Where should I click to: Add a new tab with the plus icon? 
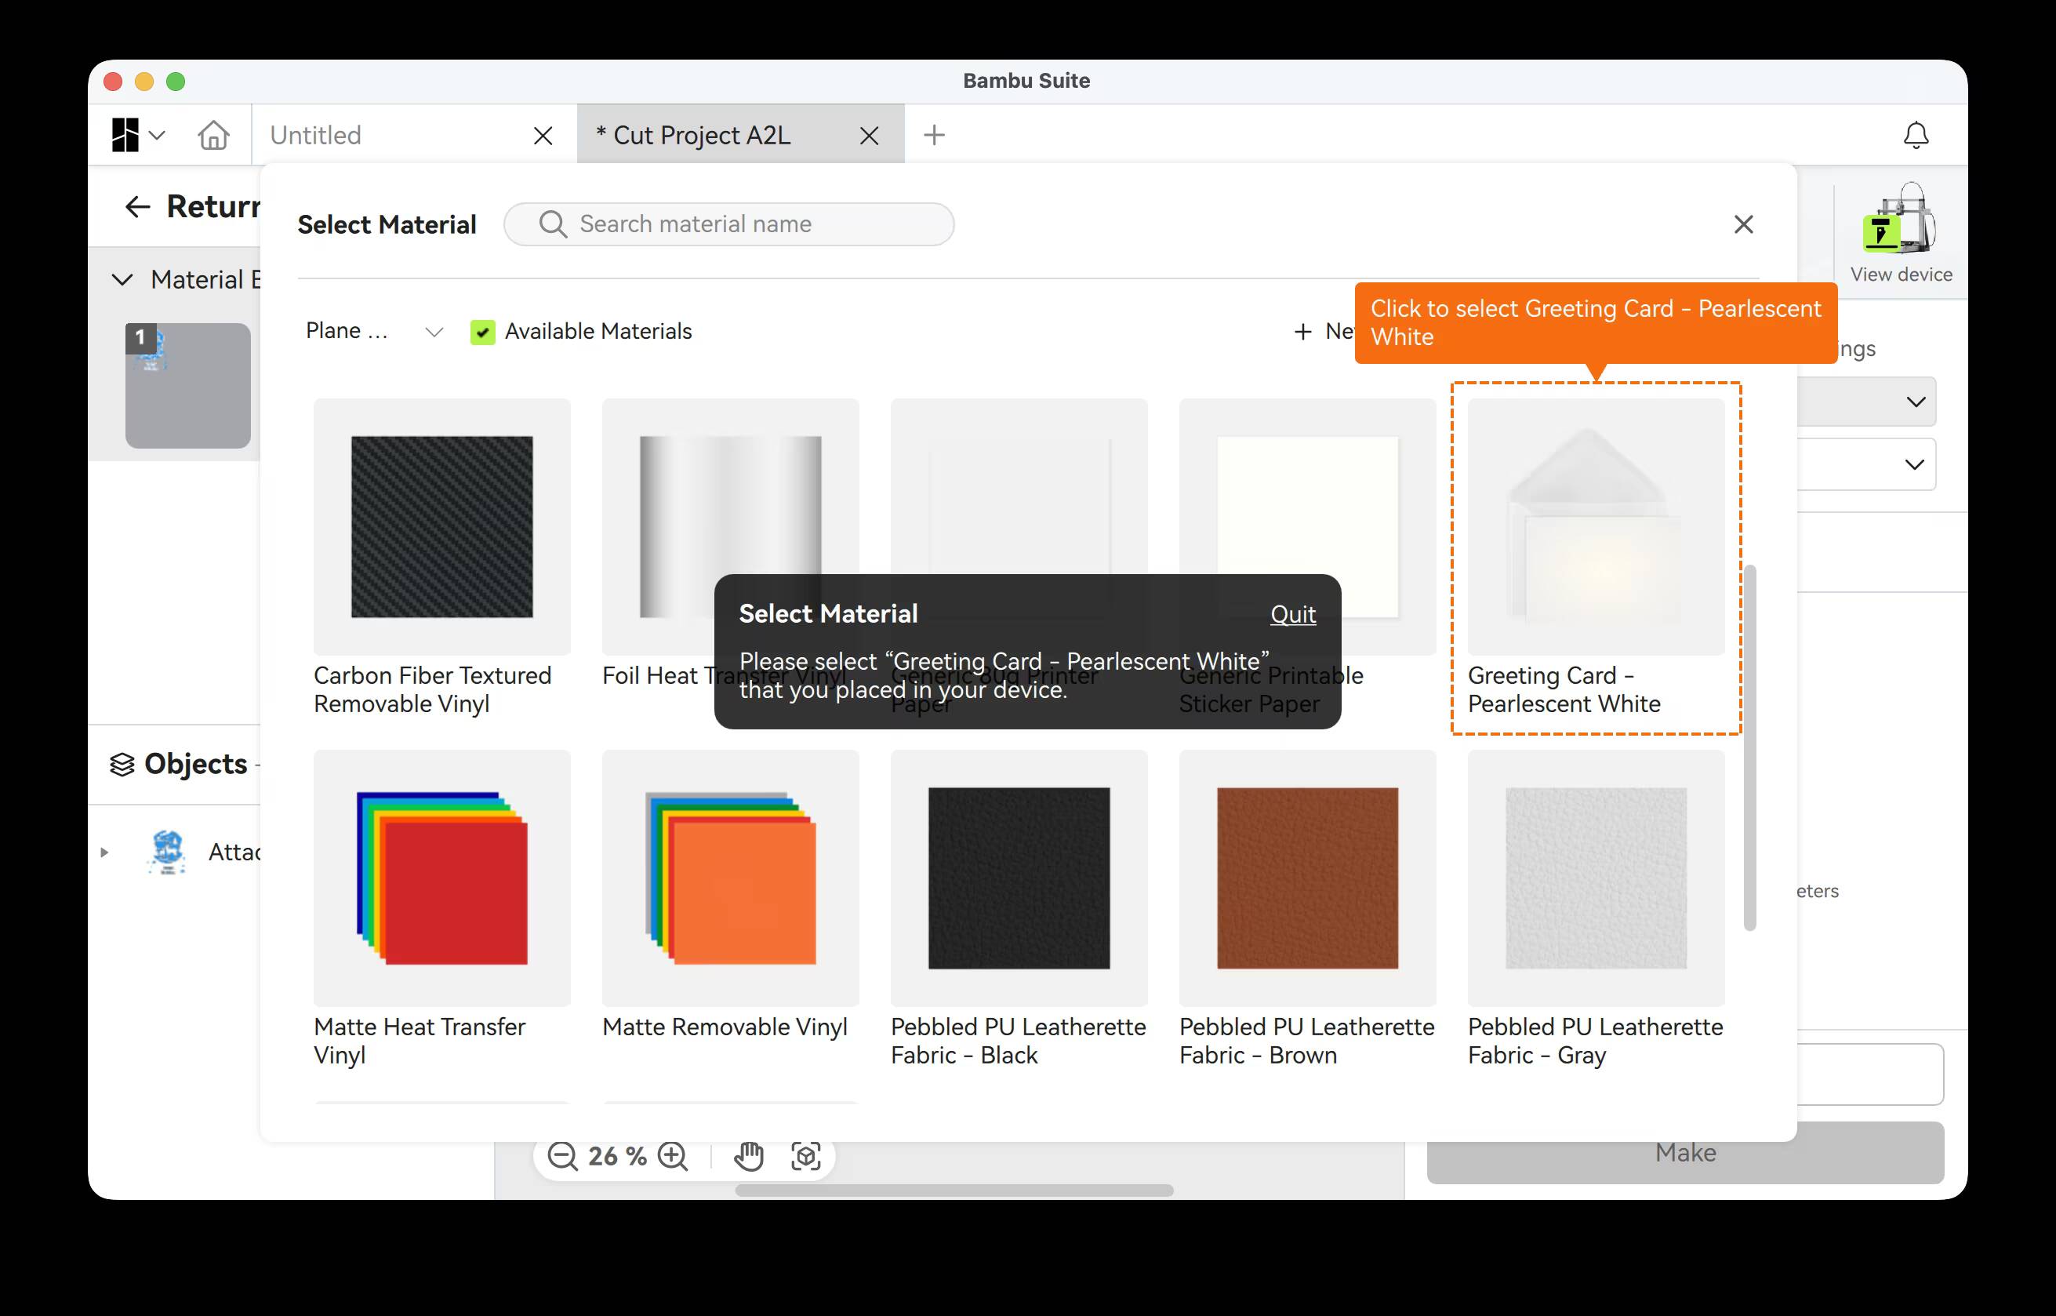[935, 135]
